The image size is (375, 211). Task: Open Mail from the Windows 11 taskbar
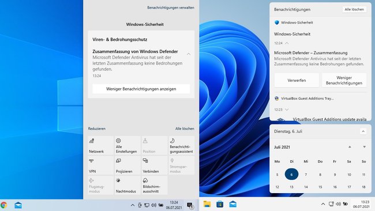[232, 204]
